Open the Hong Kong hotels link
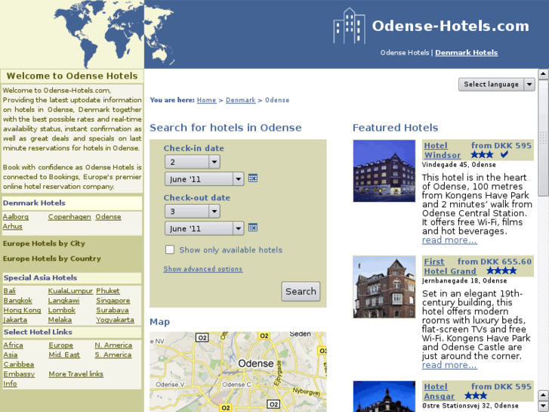549x412 pixels. (x=22, y=310)
